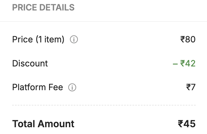Image resolution: width=207 pixels, height=134 pixels.
Task: Click the PRICE DETAILS heading
Action: (x=43, y=8)
